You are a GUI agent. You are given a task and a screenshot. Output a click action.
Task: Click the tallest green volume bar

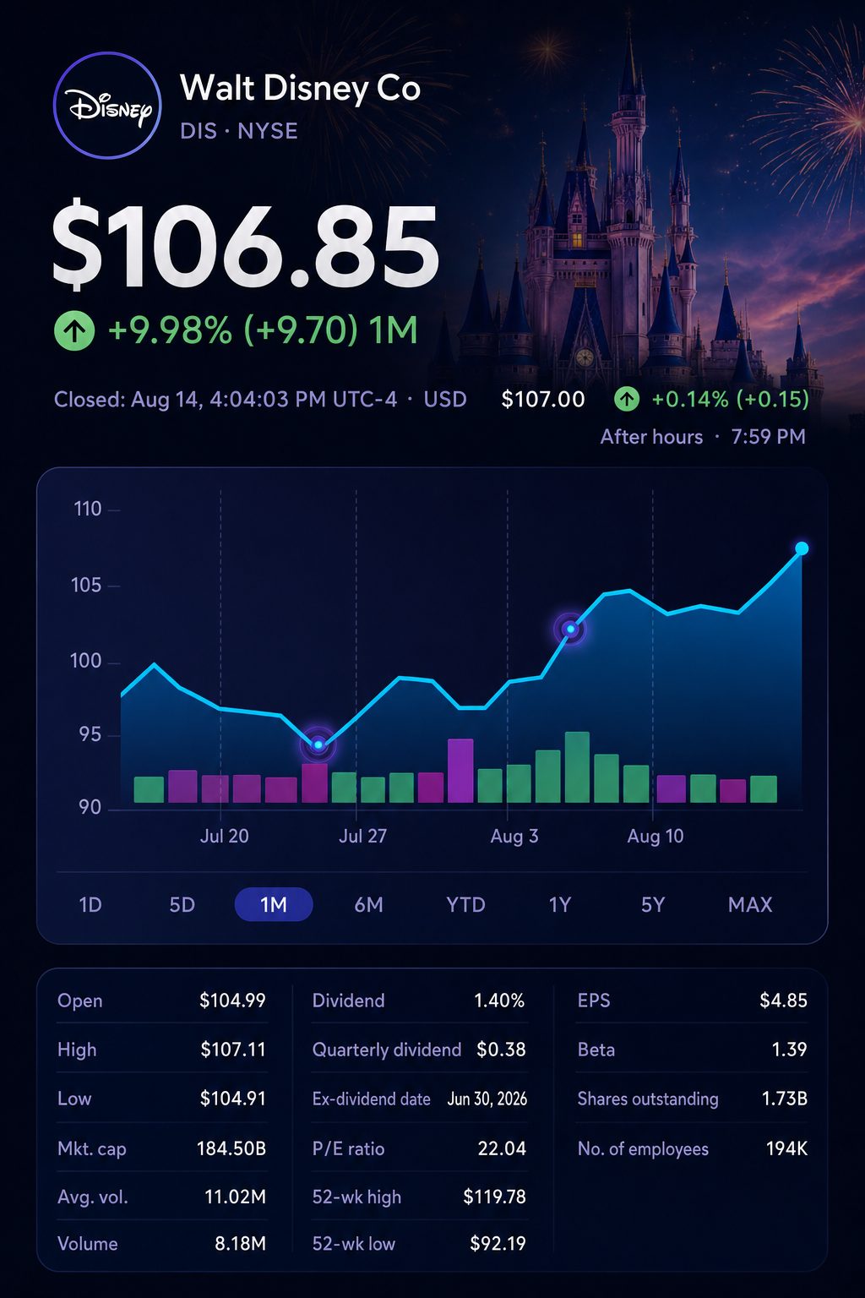point(577,767)
